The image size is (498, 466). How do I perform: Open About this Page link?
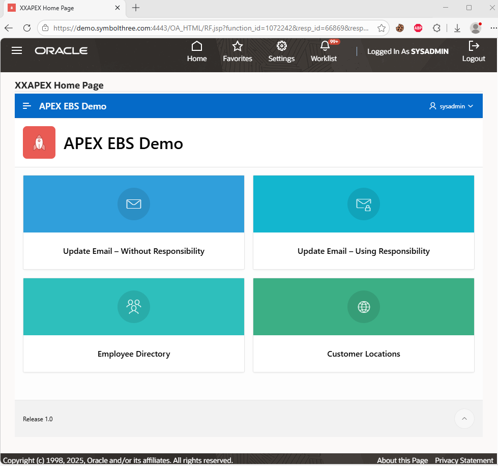(x=402, y=460)
